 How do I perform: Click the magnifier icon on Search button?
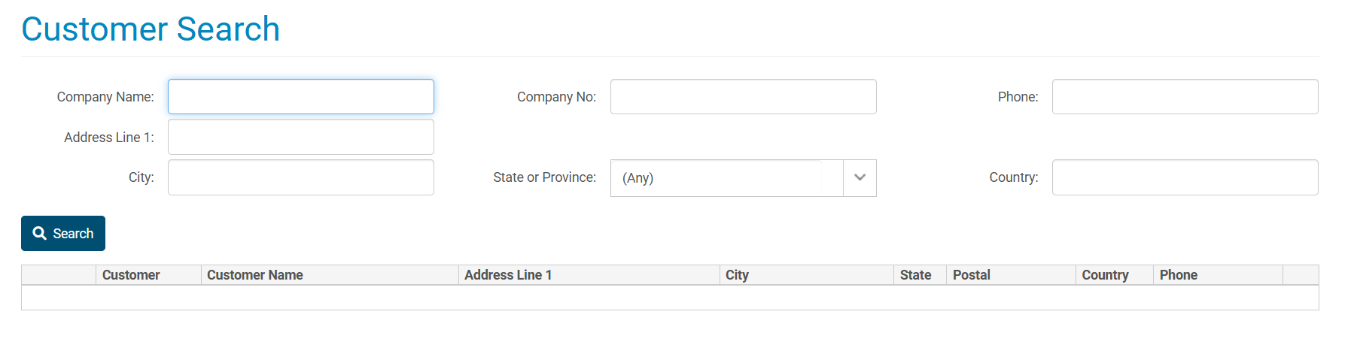[x=40, y=234]
